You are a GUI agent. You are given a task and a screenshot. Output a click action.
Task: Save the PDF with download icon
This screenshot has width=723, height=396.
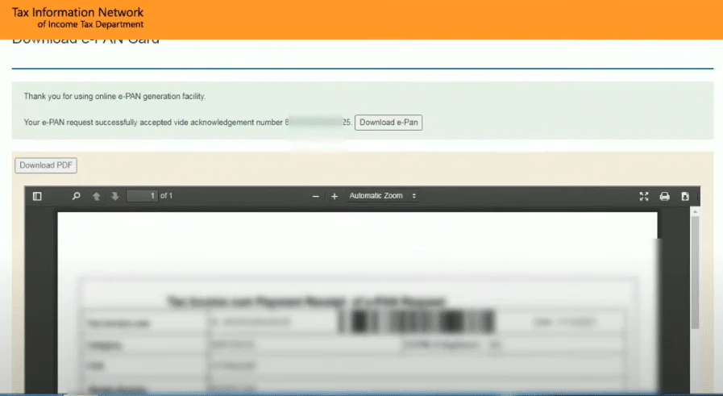coord(685,196)
